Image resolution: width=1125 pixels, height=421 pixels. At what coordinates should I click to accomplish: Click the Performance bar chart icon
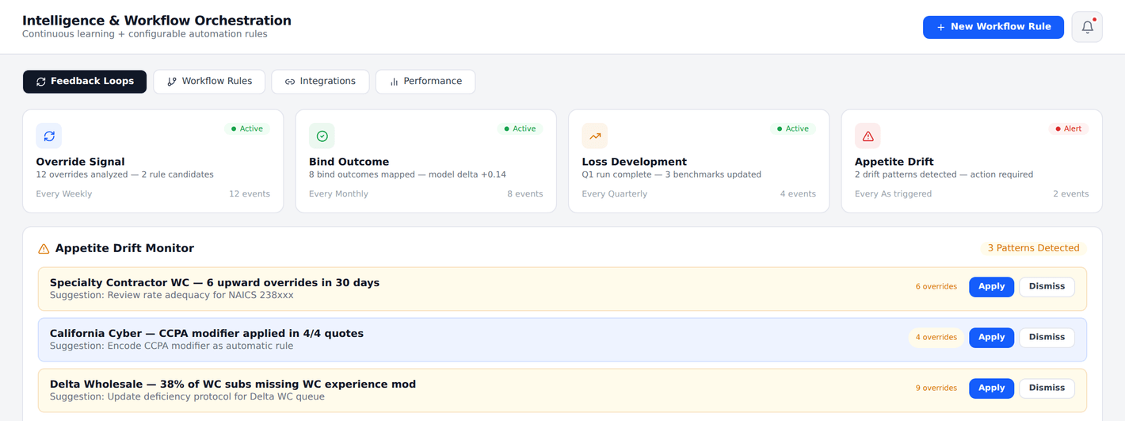[x=394, y=82]
